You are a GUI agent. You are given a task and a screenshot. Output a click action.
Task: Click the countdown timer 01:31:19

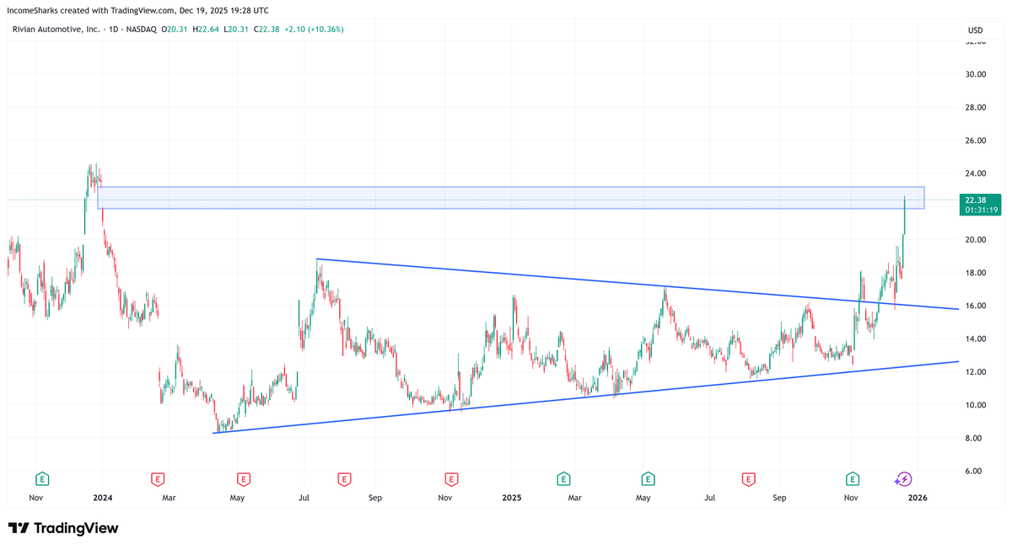980,210
